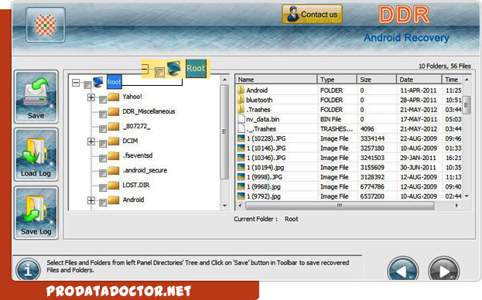This screenshot has height=300, width=482.
Task: Sort by the Size column header
Action: [x=377, y=80]
